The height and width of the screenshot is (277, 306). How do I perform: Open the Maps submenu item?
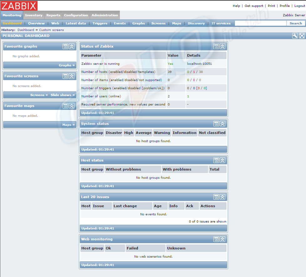(176, 23)
